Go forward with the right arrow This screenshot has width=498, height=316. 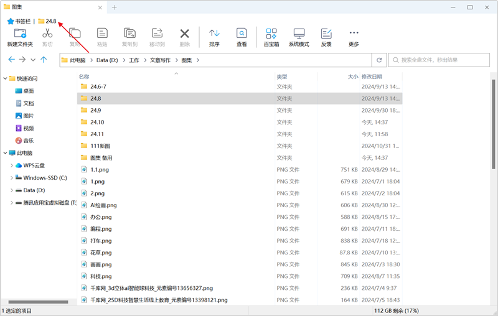click(22, 59)
